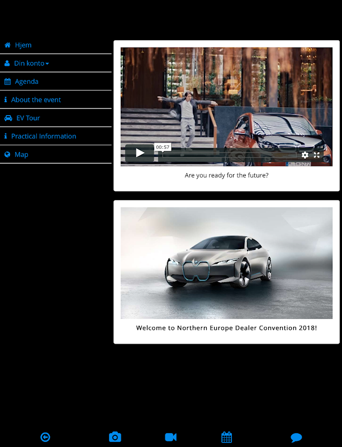The height and width of the screenshot is (447, 342).
Task: Enter video fullscreen mode
Action: coord(317,155)
